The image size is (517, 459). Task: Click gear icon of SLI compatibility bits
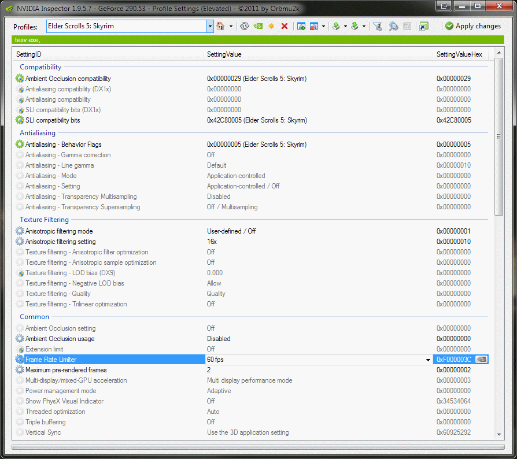point(20,120)
